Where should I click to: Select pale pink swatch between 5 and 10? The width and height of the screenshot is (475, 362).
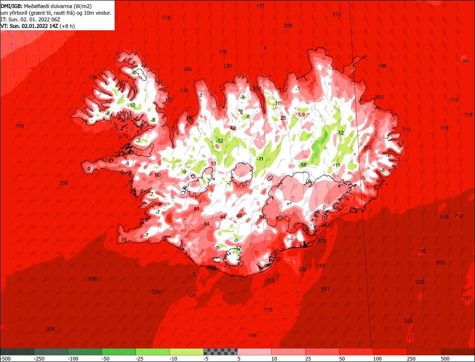[255, 352]
